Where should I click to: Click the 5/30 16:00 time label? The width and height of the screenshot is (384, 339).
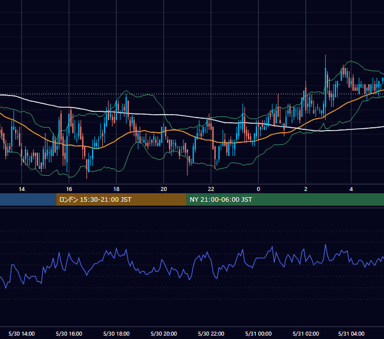point(69,333)
